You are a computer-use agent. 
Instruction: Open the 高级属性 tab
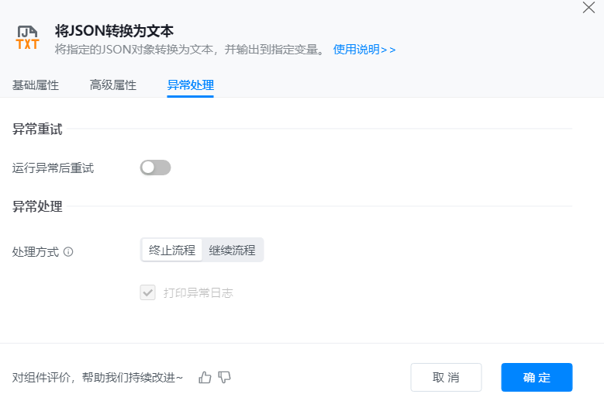point(113,85)
